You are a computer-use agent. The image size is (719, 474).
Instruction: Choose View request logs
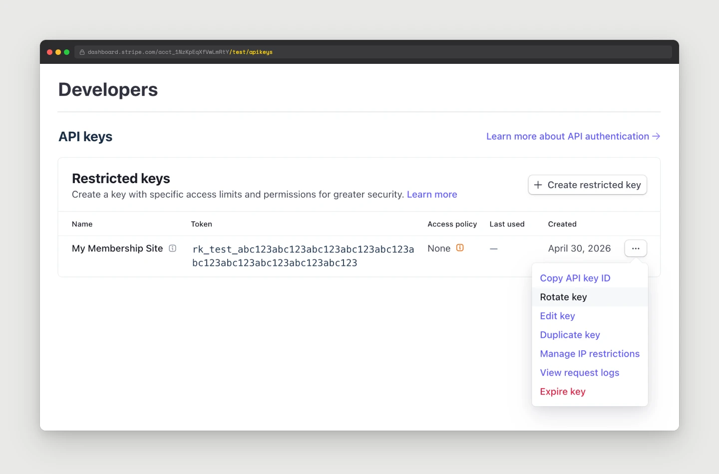(579, 373)
